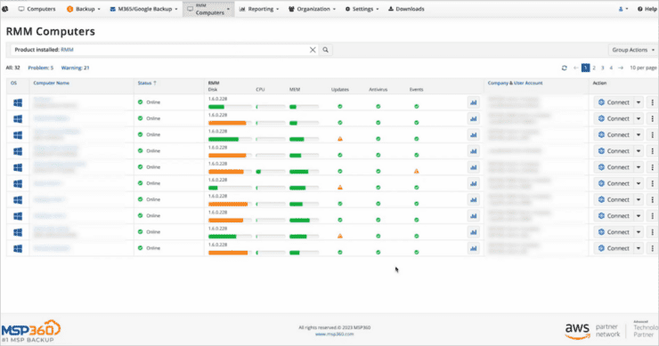659x346 pixels.
Task: Change the 10 per page setting
Action: 643,68
